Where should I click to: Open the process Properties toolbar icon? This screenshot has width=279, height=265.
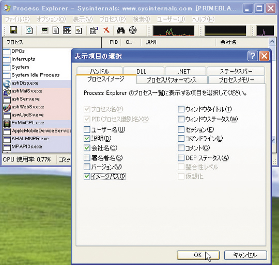[x=94, y=30]
